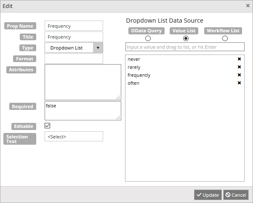This screenshot has width=253, height=203.
Task: Remove 'frequently' value using its X icon
Action: pos(239,75)
